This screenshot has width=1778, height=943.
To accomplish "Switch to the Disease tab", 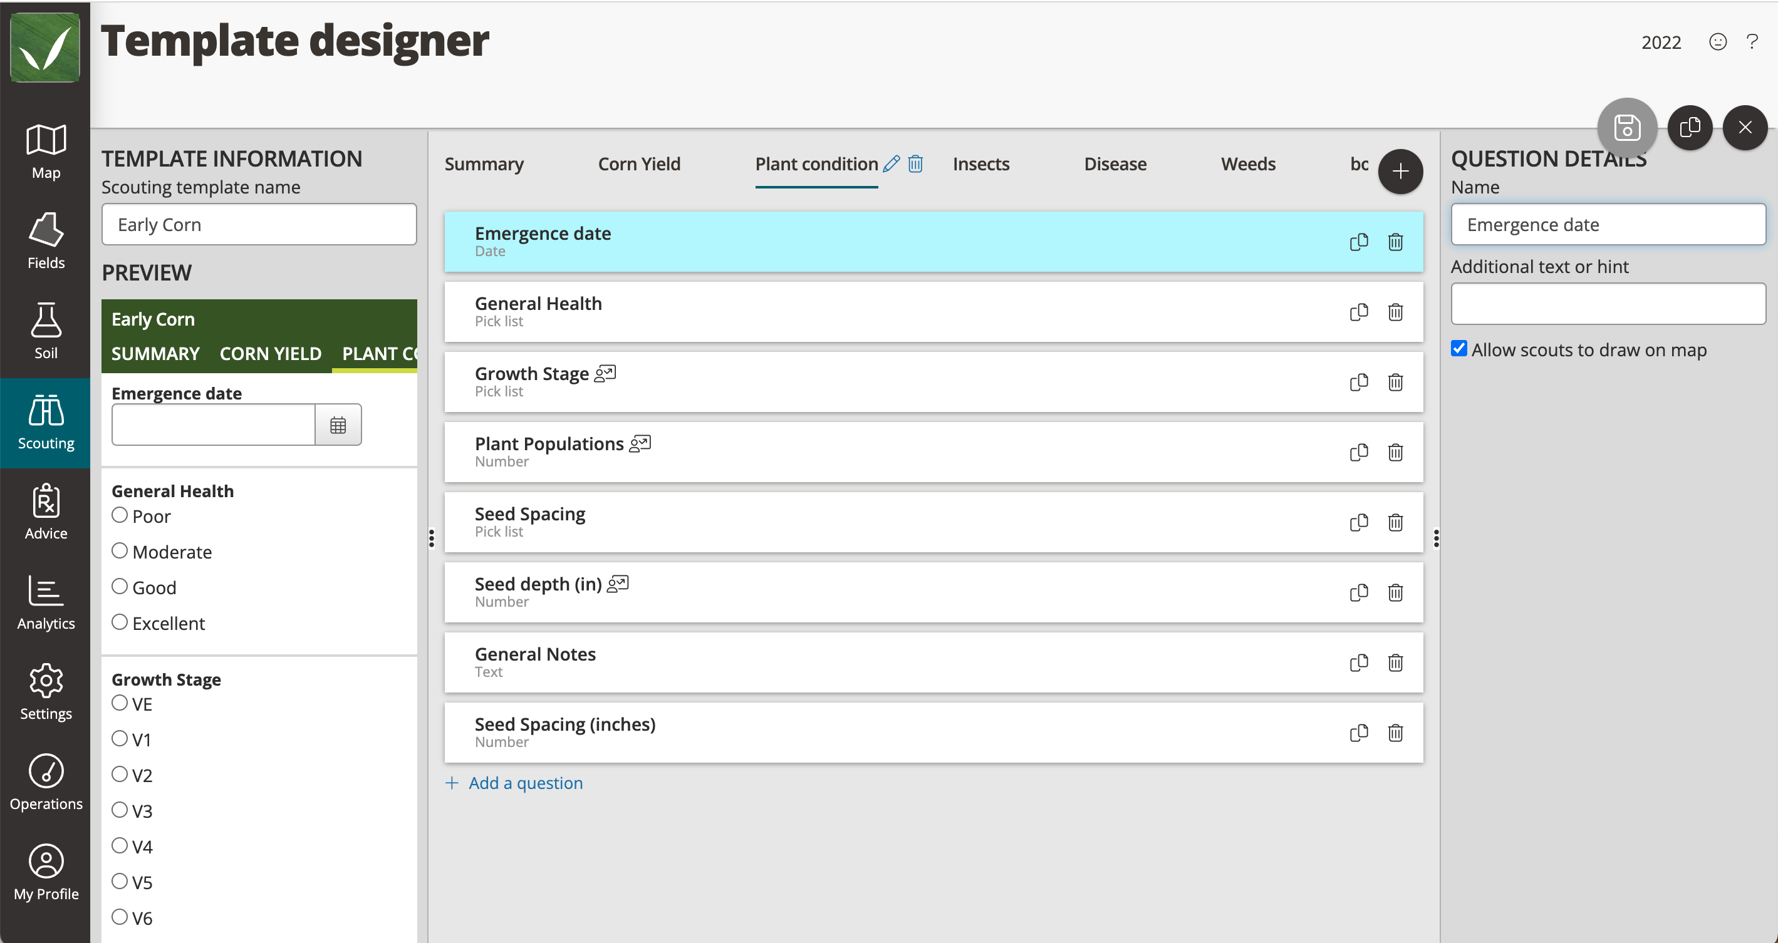I will pos(1115,163).
